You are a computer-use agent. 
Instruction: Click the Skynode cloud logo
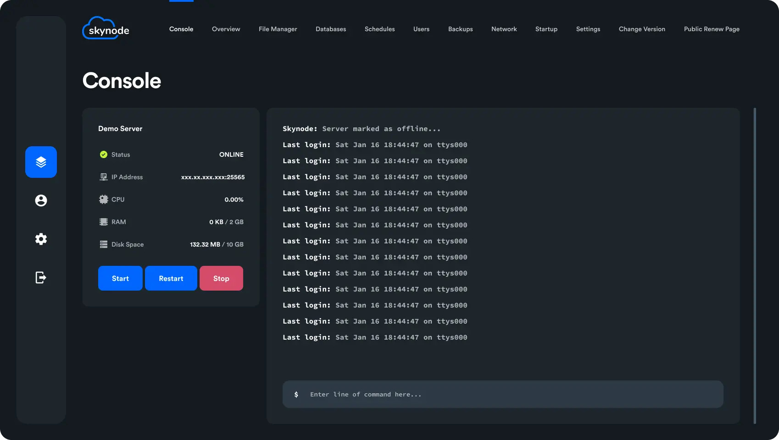(x=106, y=28)
